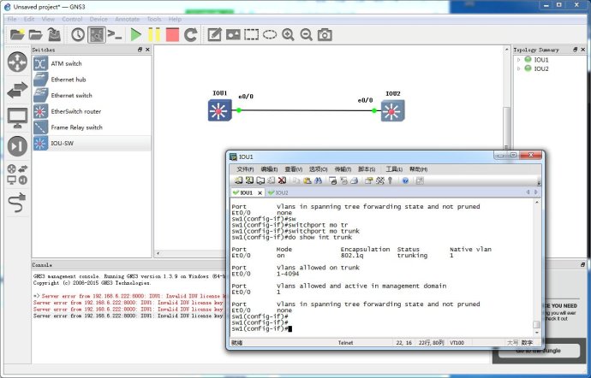Image resolution: width=591 pixels, height=378 pixels.
Task: Switch to the IOU2 terminal tab
Action: [278, 192]
